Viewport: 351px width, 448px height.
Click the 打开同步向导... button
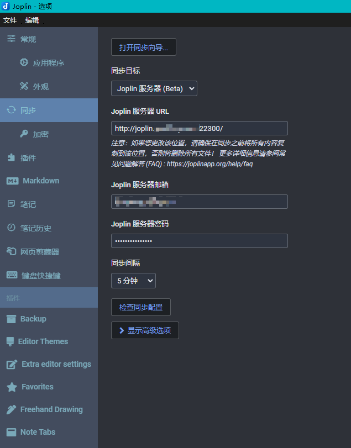144,47
